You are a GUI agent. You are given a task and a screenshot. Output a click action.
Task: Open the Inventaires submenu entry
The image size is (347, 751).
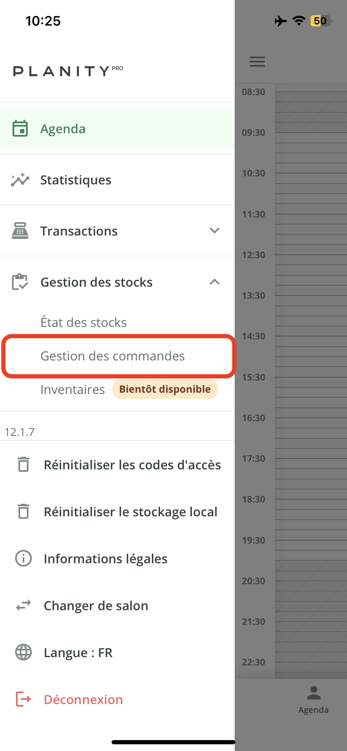tap(73, 389)
